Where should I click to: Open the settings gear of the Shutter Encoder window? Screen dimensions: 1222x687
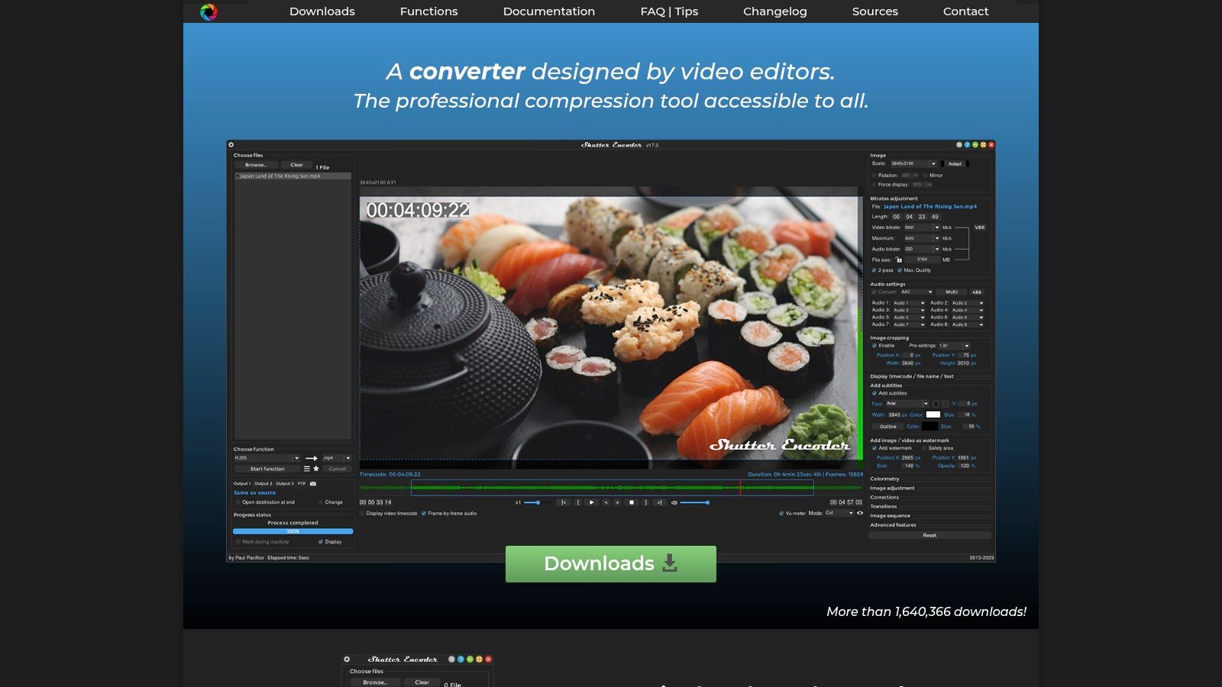coord(231,144)
